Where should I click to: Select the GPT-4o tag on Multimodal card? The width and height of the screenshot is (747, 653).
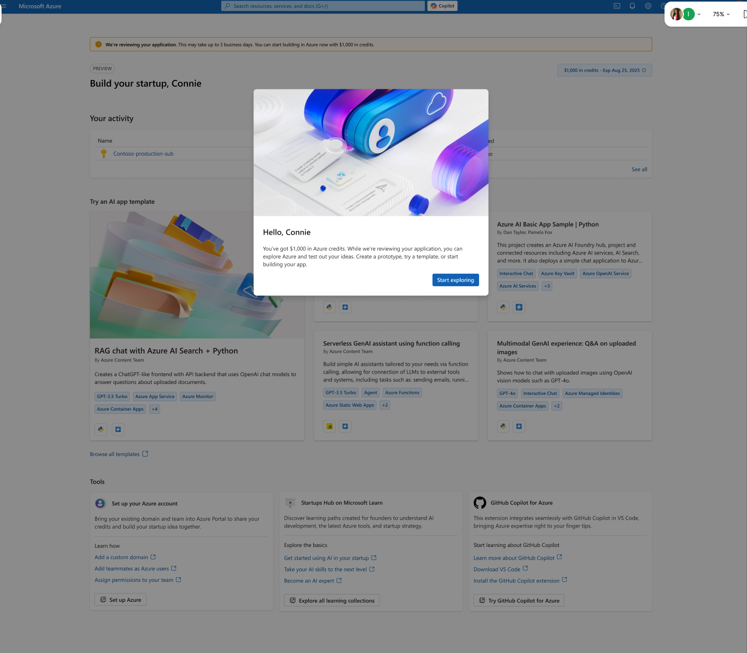507,393
